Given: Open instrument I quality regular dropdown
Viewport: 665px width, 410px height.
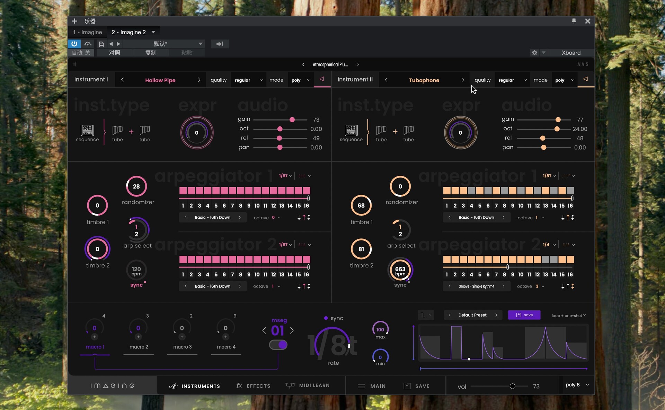Looking at the screenshot, I should pos(249,80).
